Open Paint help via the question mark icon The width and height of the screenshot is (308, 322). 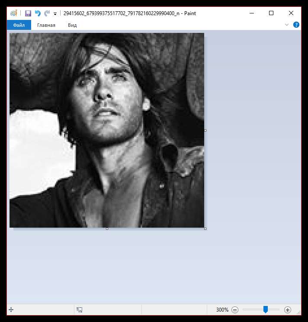click(x=296, y=25)
